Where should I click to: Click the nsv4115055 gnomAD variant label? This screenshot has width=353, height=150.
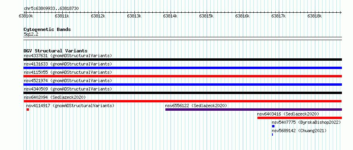tap(68, 72)
